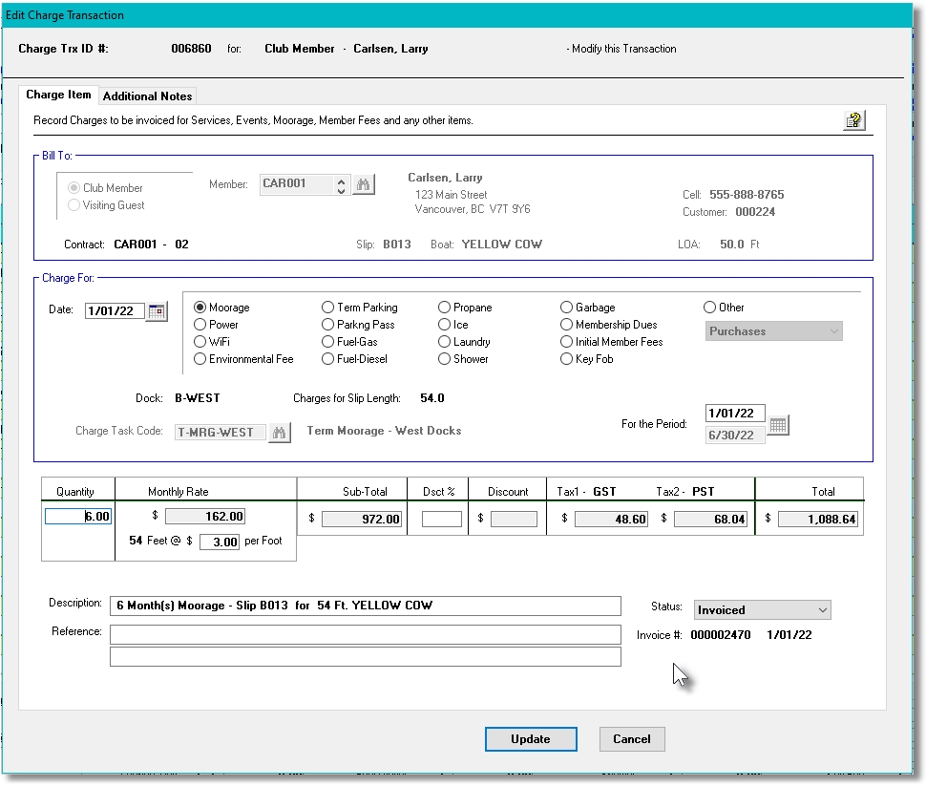Viewport: 926px width, 787px height.
Task: Open the calendar picker next to Date
Action: 156,310
